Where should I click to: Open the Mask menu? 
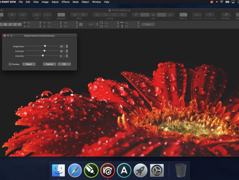[75, 2]
